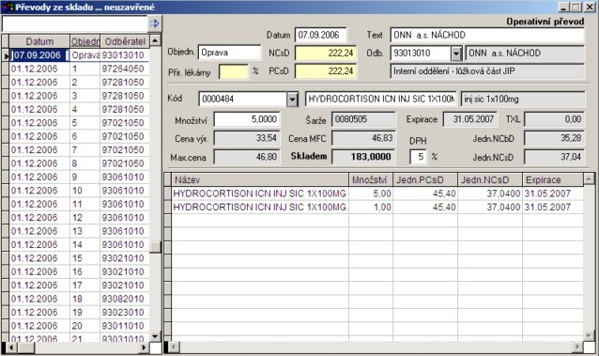Click the Jedn.NCbD field 35,28
The height and width of the screenshot is (356, 599).
pyautogui.click(x=554, y=138)
